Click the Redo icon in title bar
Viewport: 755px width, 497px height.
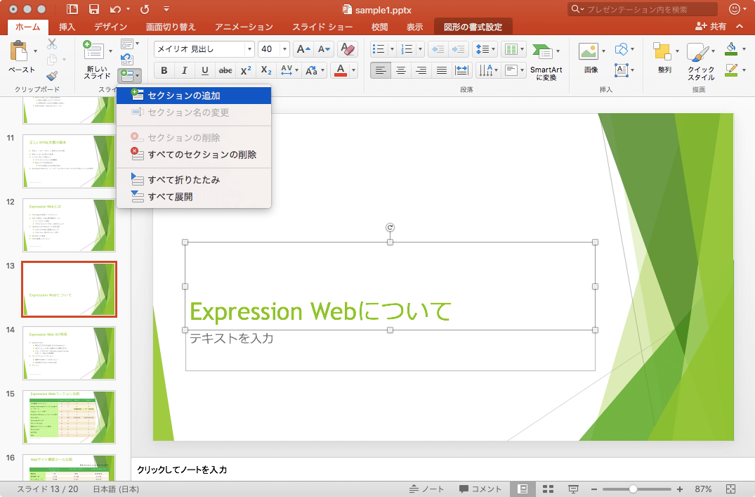tap(145, 9)
